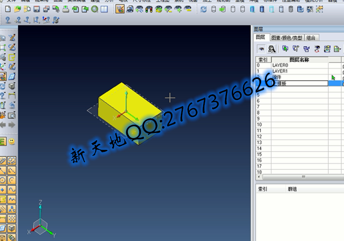Switch to the 组合 tab

[x=311, y=38]
